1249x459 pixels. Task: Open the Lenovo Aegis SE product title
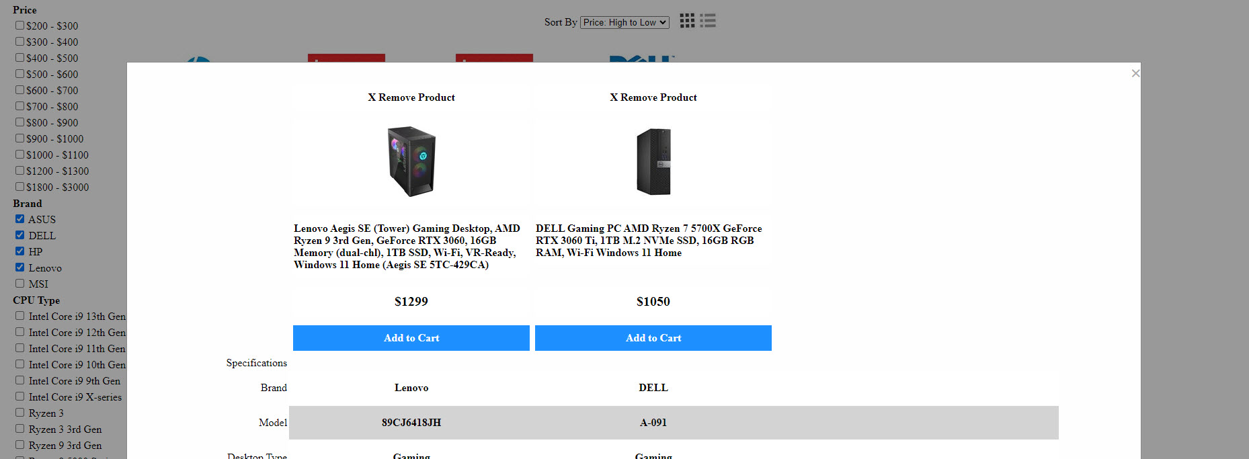pos(407,247)
